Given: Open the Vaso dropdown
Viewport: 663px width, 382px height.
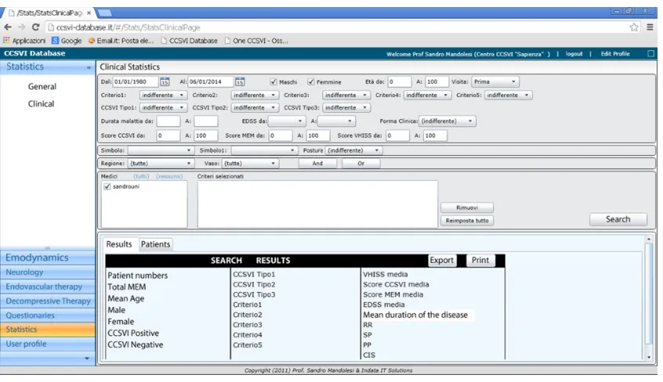Looking at the screenshot, I should [x=250, y=163].
